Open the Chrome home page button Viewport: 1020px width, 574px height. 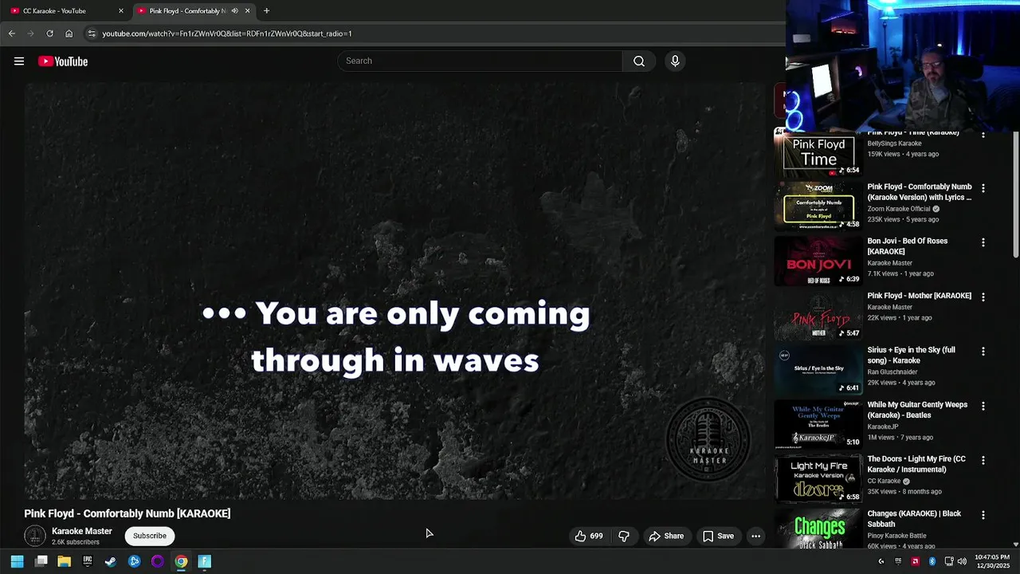[x=69, y=33]
